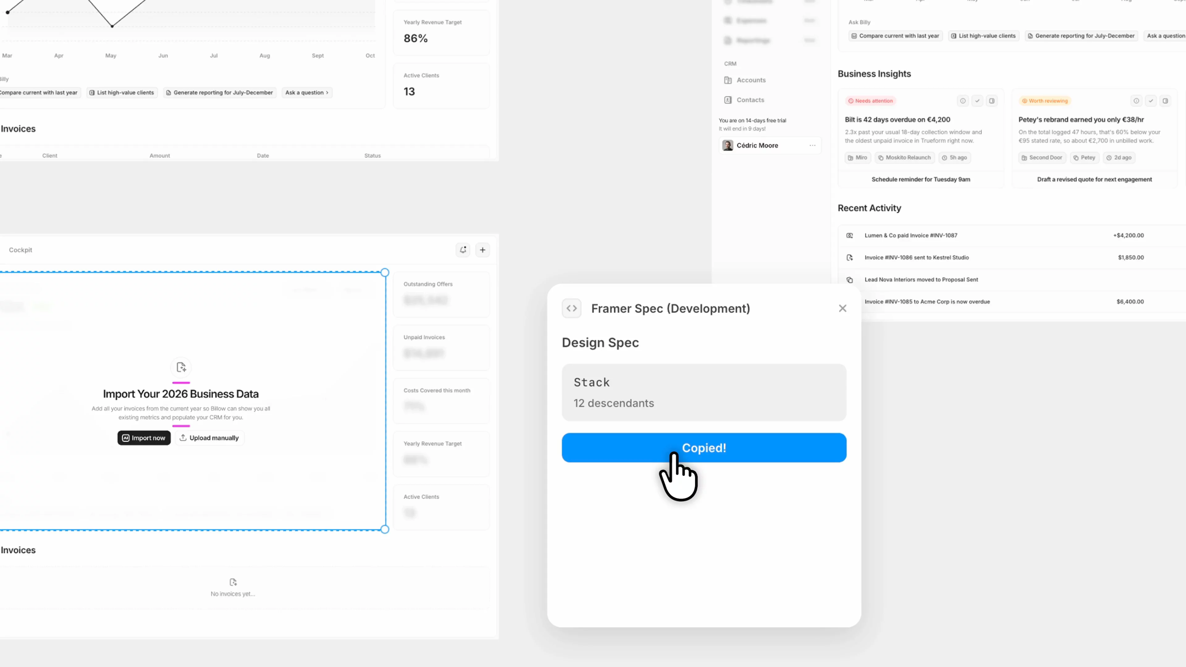Close the Framer Spec (Development) dialog
Image resolution: width=1186 pixels, height=667 pixels.
coord(842,308)
